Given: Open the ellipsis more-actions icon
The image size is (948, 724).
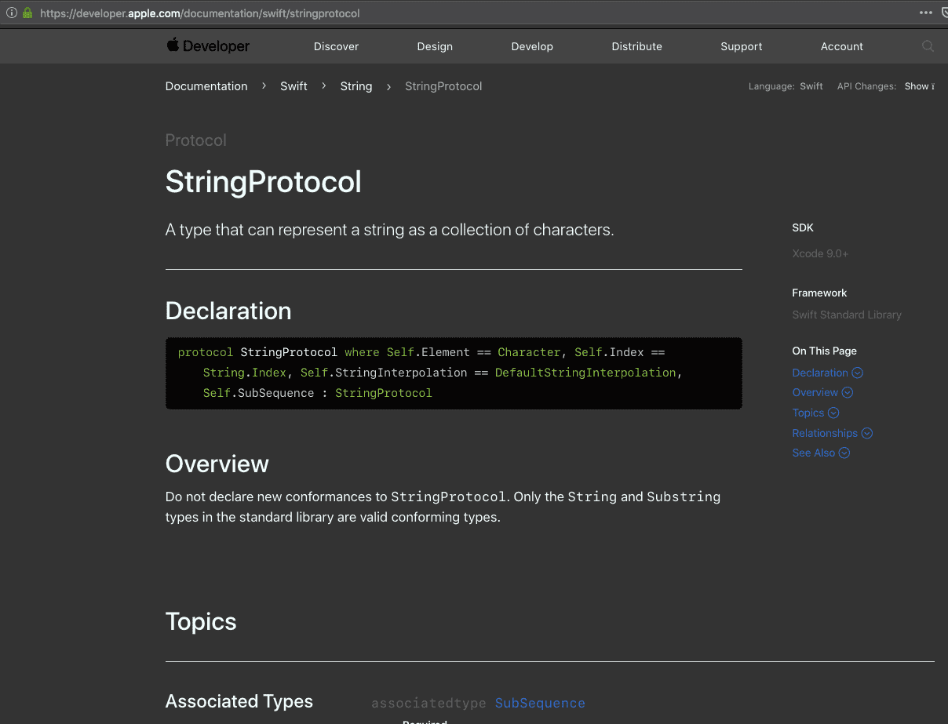Looking at the screenshot, I should coord(926,13).
